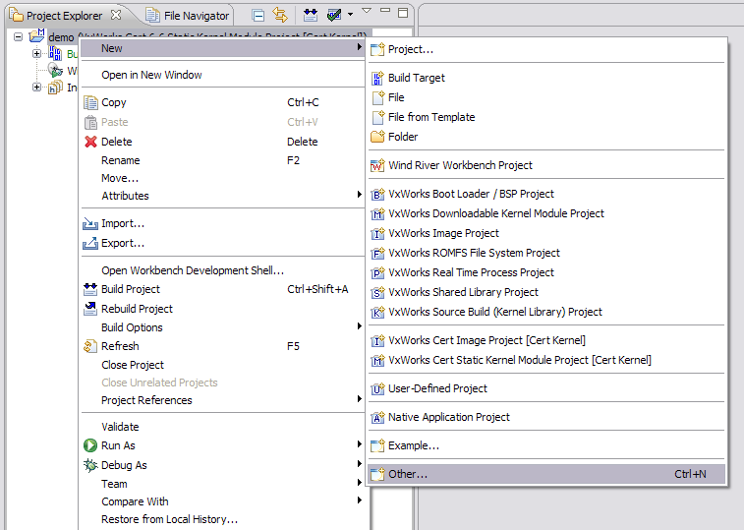Click the Native Application Project icon
744x530 pixels.
point(377,417)
